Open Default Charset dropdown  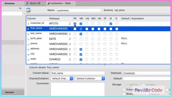pyautogui.click(x=62, y=78)
